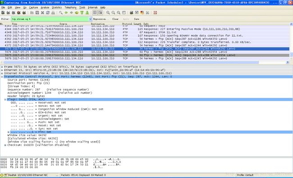This screenshot has width=293, height=178.
Task: Restart the running live capture
Action: [x=24, y=13]
